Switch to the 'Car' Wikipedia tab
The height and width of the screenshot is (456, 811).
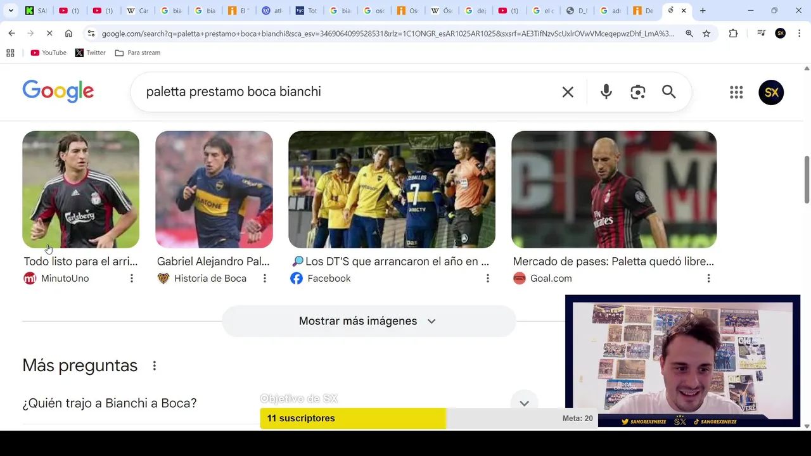point(138,11)
